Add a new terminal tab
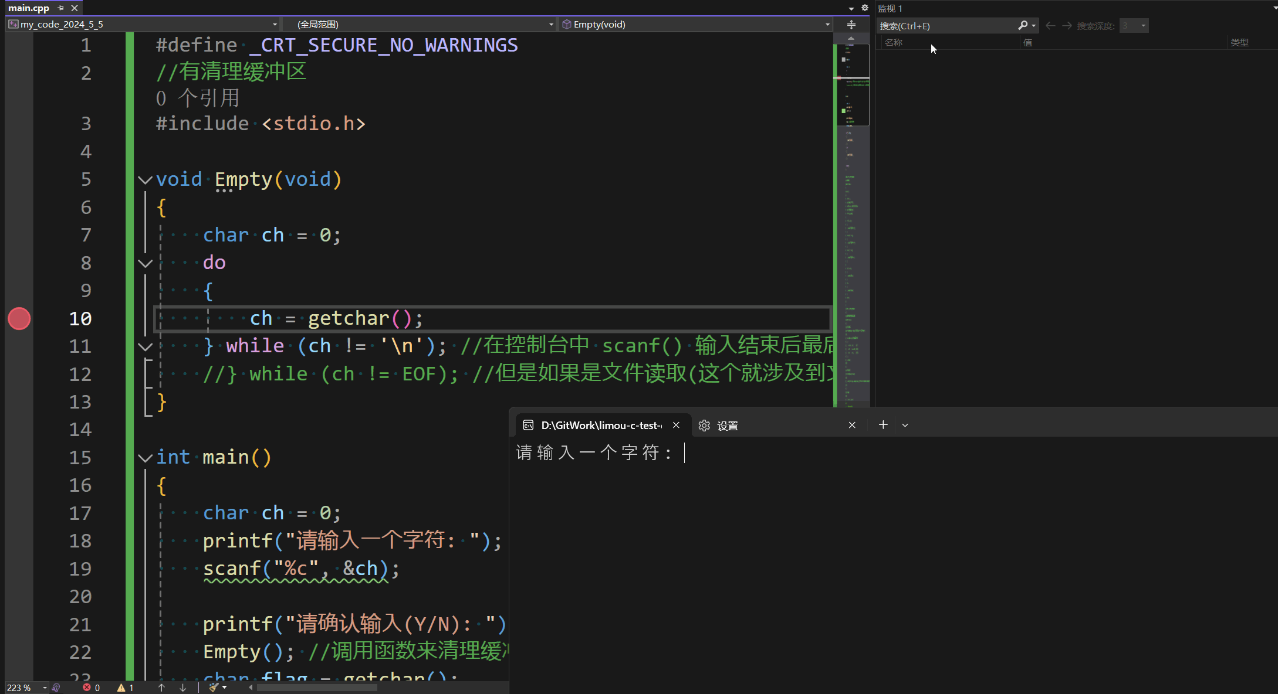Image resolution: width=1278 pixels, height=694 pixels. coord(883,425)
